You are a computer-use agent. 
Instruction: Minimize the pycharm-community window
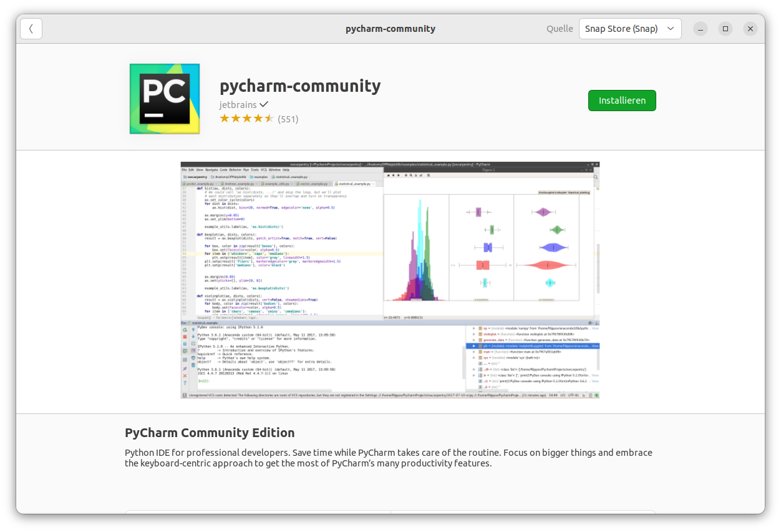[x=701, y=29]
